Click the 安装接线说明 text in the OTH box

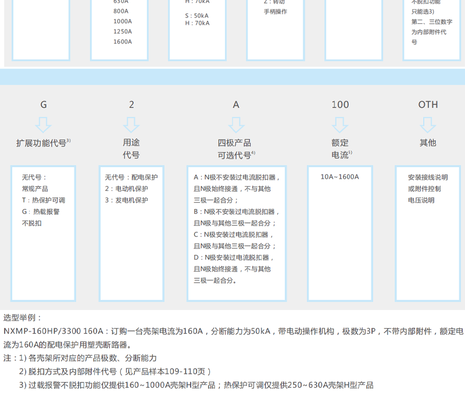pyautogui.click(x=428, y=177)
